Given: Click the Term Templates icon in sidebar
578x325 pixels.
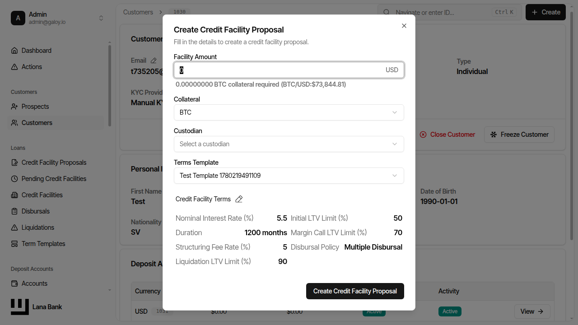Looking at the screenshot, I should (14, 244).
